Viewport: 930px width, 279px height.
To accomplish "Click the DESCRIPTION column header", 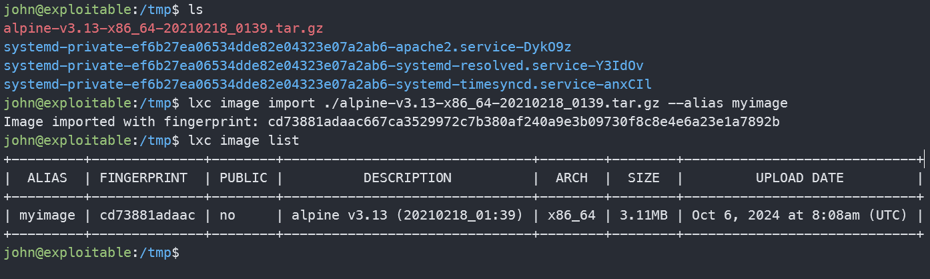I will click(x=407, y=178).
